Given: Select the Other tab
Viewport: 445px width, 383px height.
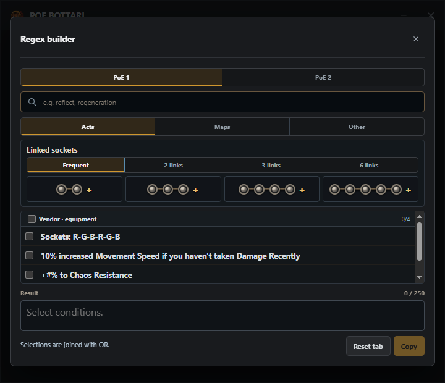Looking at the screenshot, I should pyautogui.click(x=357, y=127).
